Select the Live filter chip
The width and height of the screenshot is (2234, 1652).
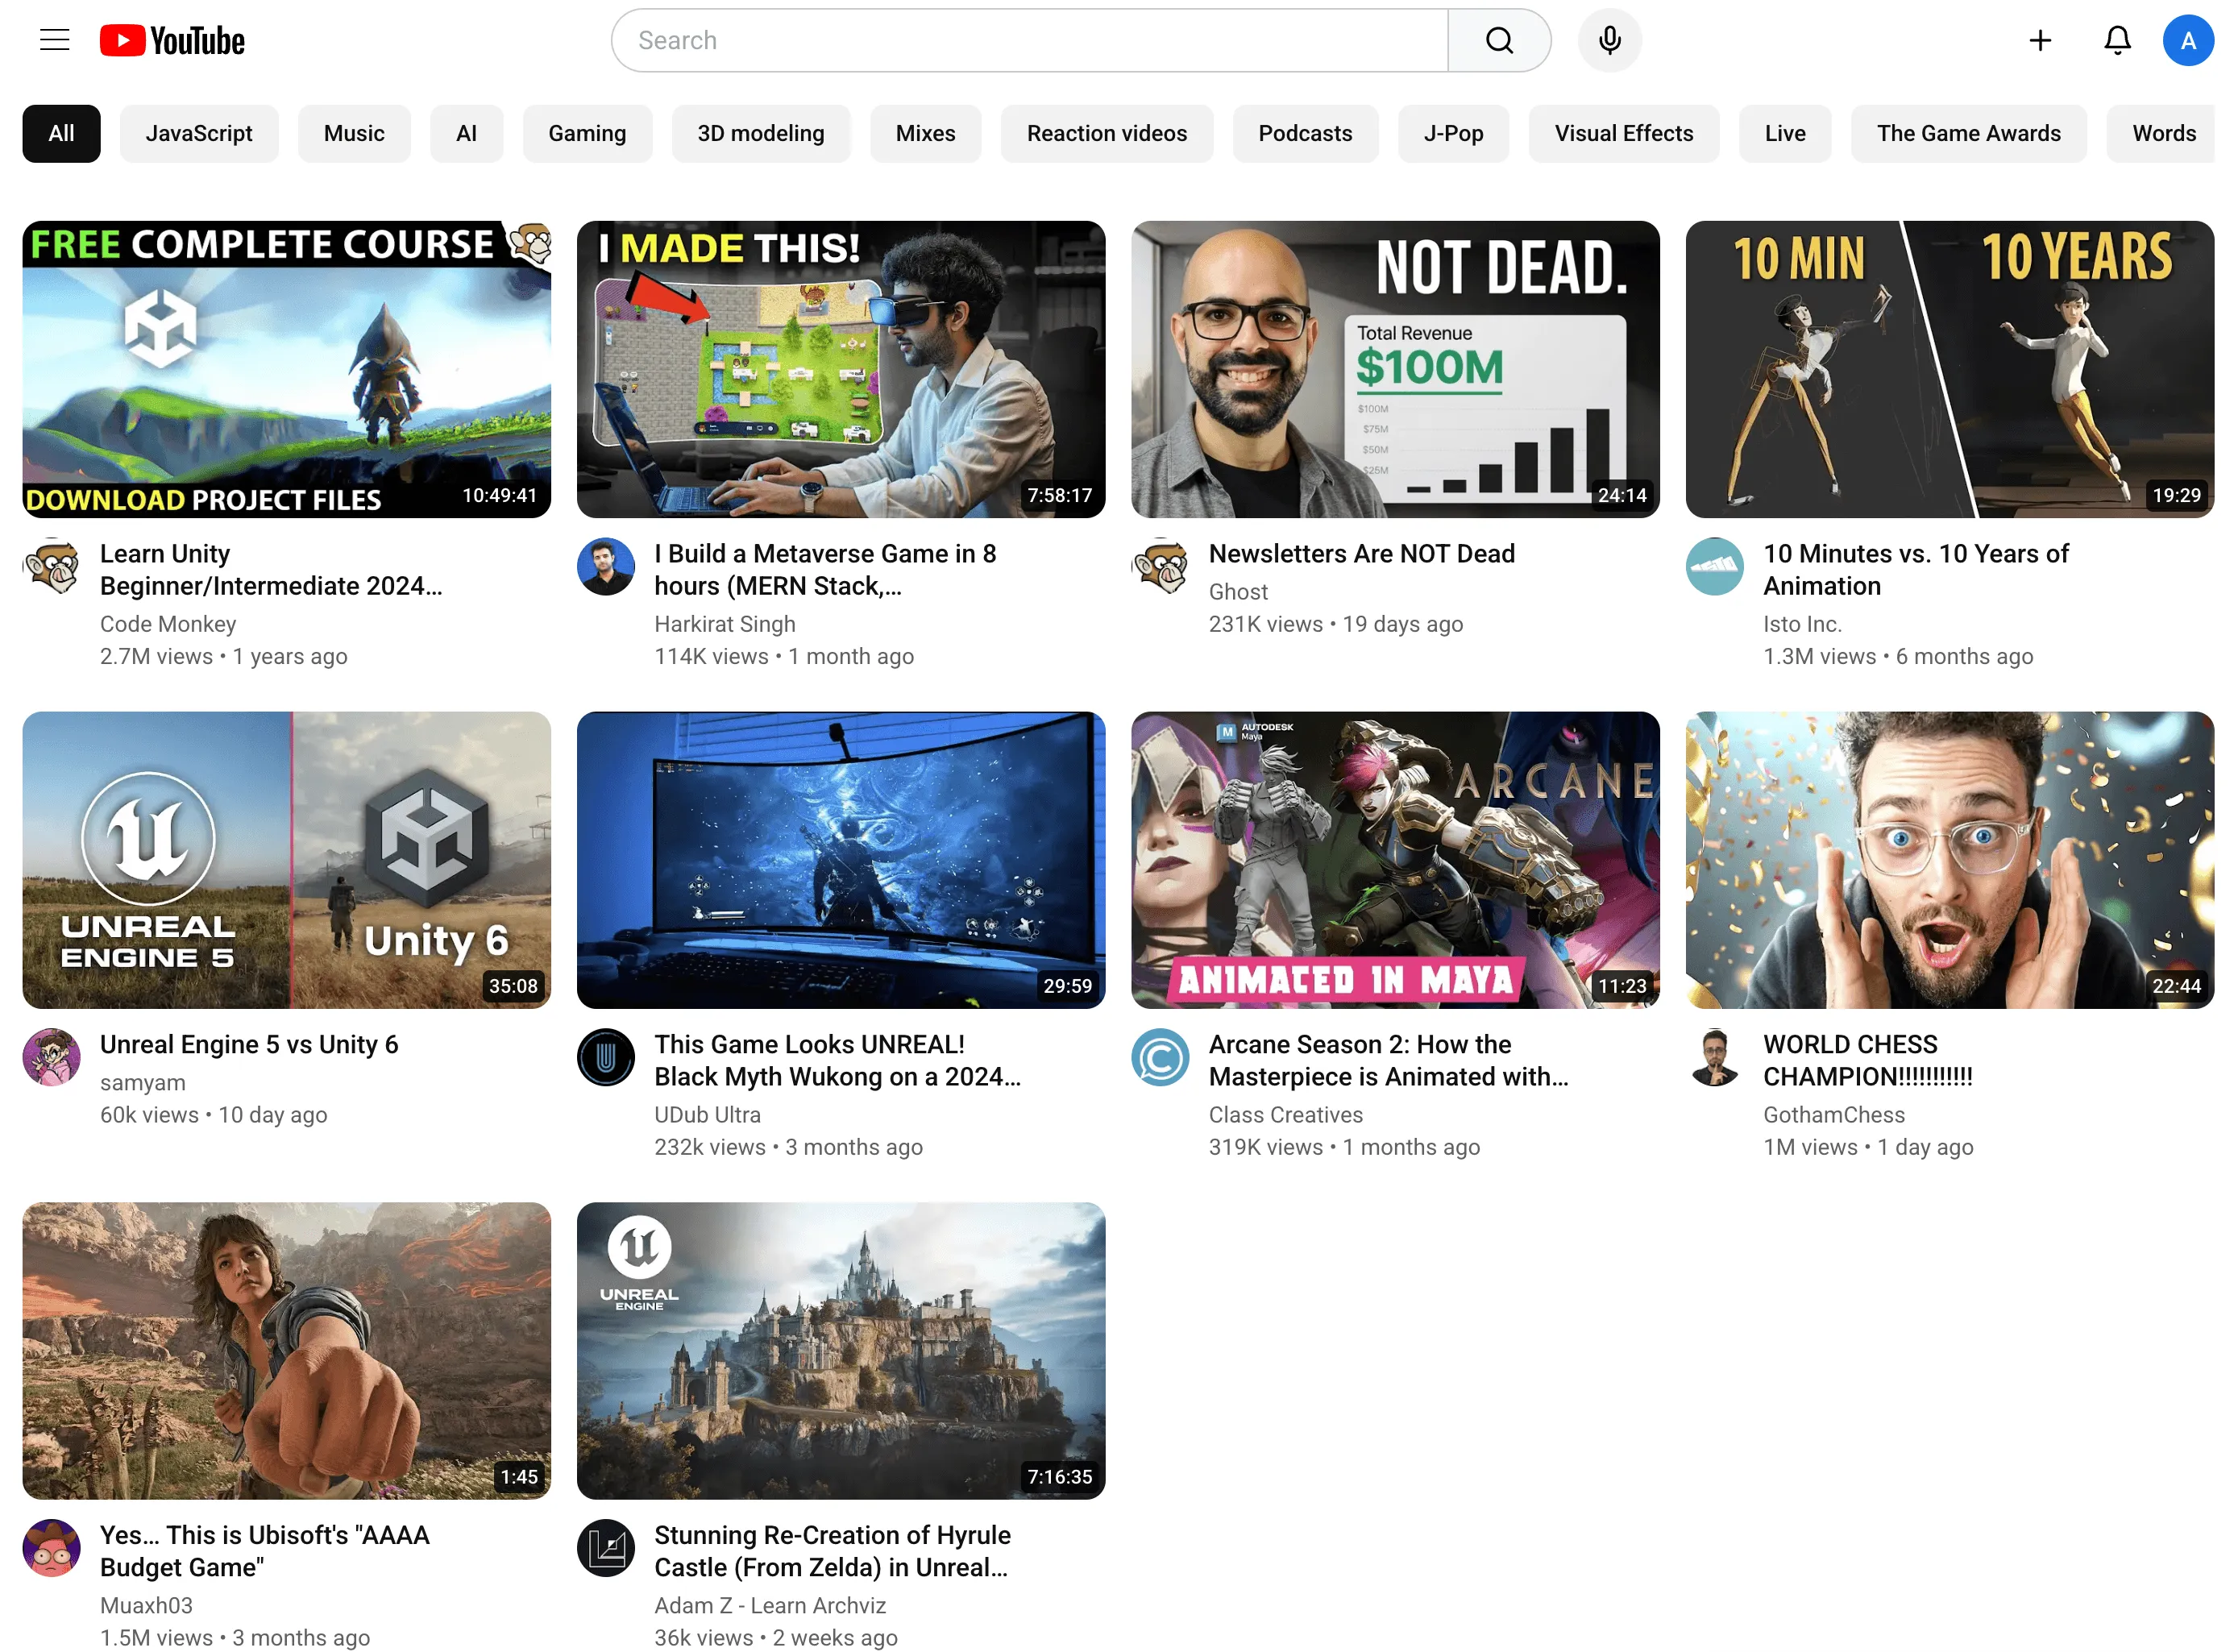coord(1785,133)
